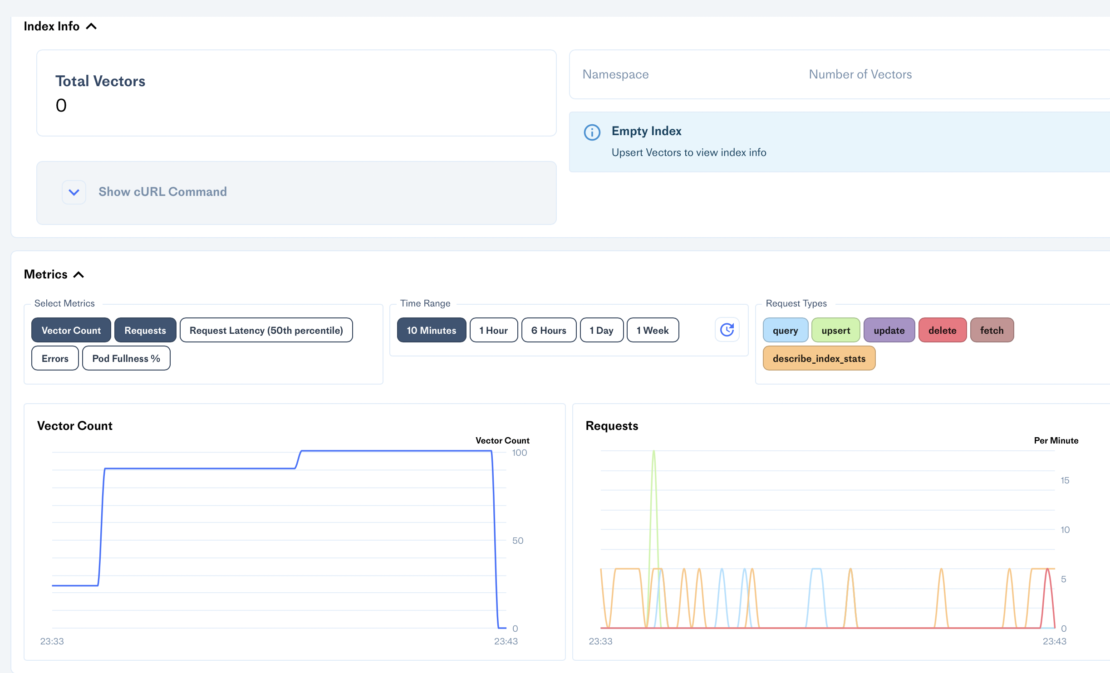Choose the 1 Day time range
This screenshot has height=673, width=1110.
(601, 330)
